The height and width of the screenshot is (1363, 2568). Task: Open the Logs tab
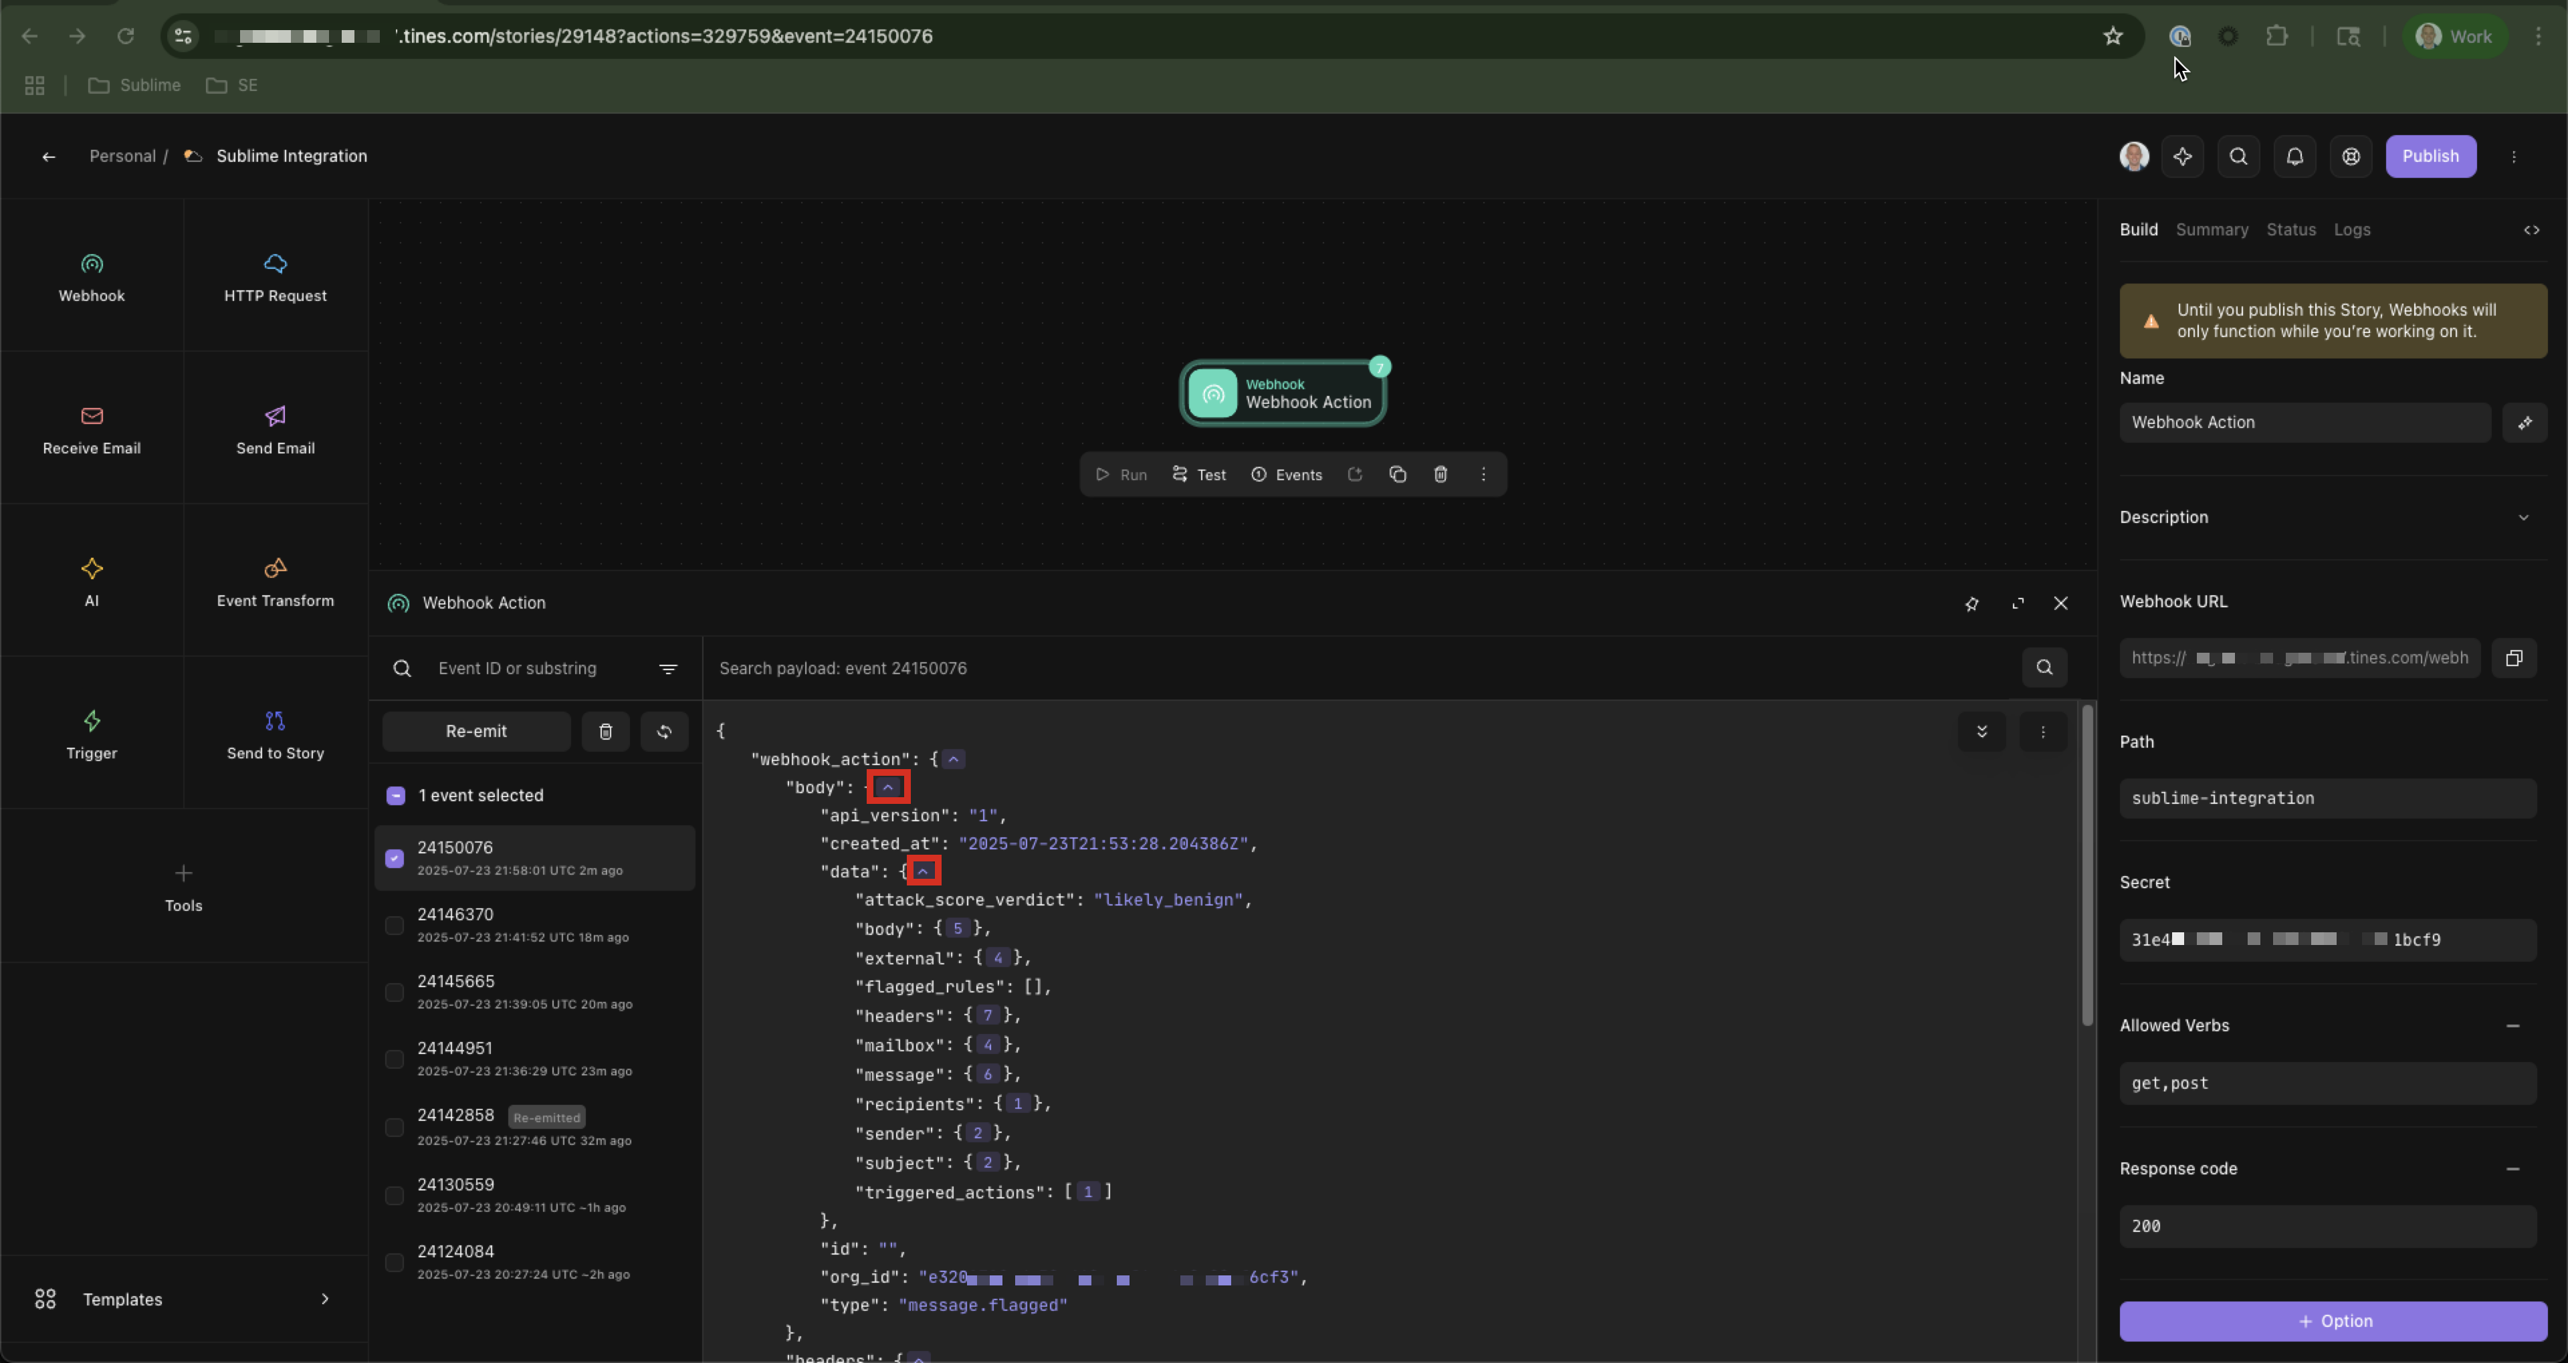[2352, 229]
